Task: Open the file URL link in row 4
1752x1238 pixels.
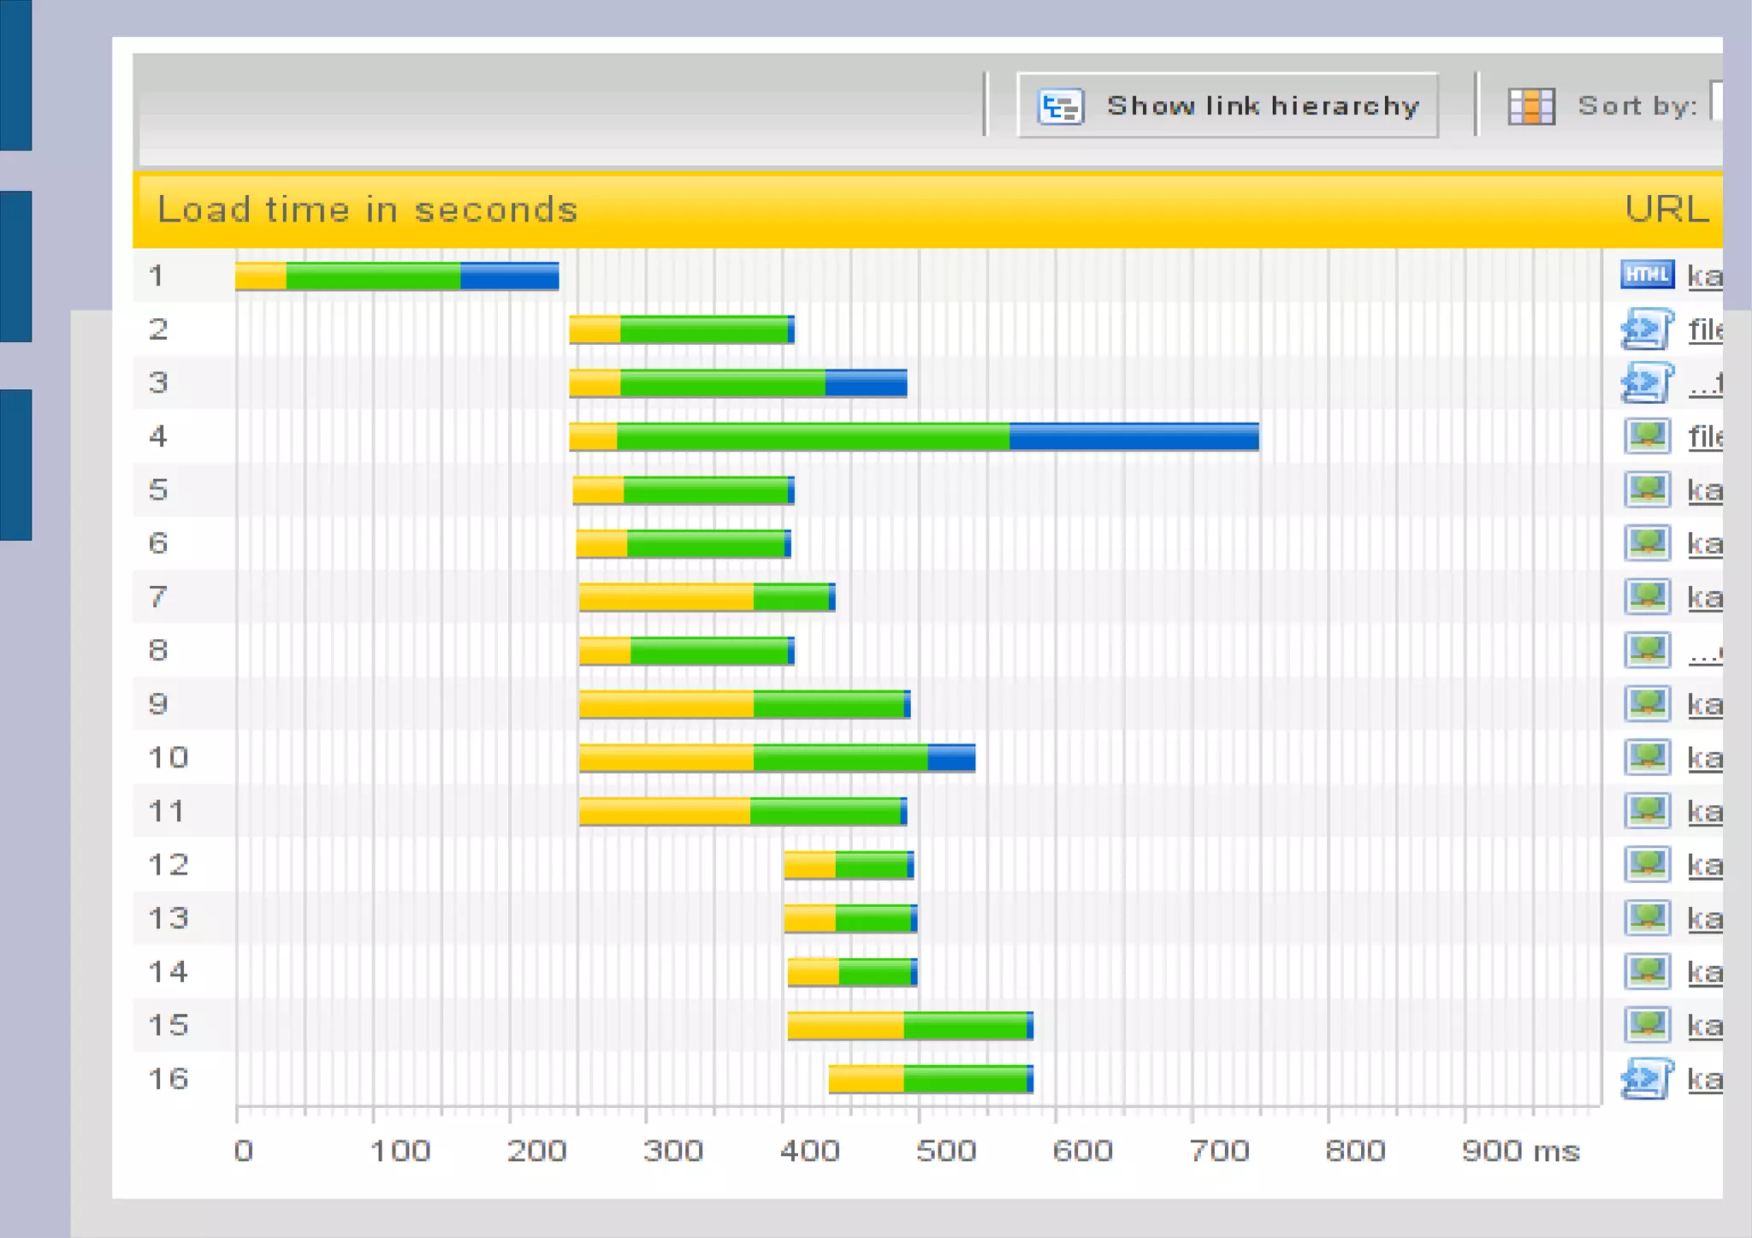Action: [1705, 437]
